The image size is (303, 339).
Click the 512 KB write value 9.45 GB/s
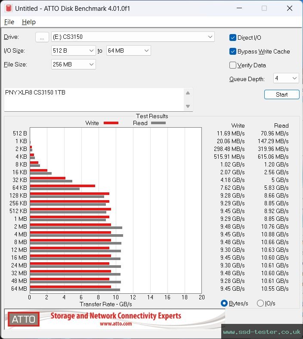point(232,211)
